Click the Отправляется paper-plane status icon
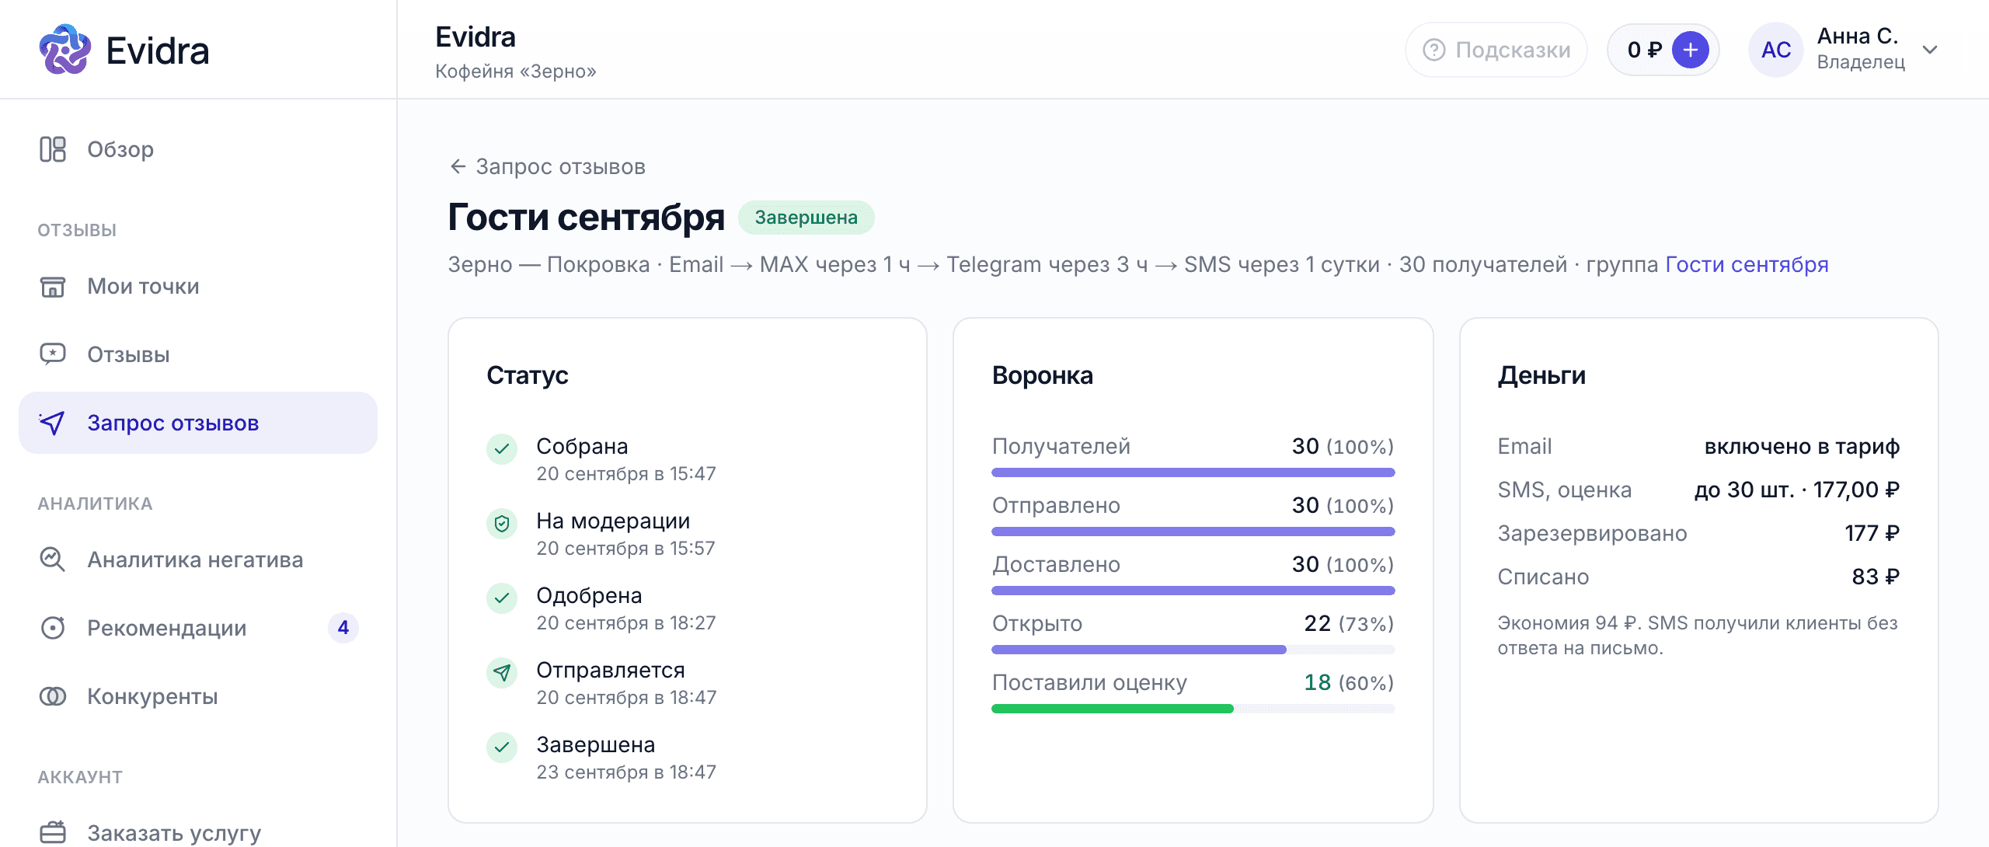Viewport: 1989px width, 847px height. (502, 672)
